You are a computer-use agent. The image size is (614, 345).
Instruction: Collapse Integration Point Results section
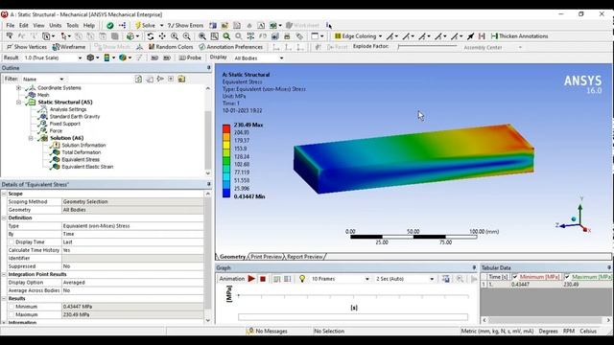pos(4,274)
